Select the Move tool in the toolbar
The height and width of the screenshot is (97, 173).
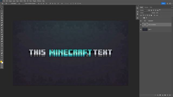(x=2, y=9)
